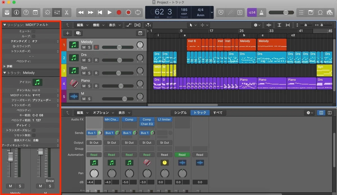Open the Note Pads icon
Screen dimensions: 337x195
(311, 12)
